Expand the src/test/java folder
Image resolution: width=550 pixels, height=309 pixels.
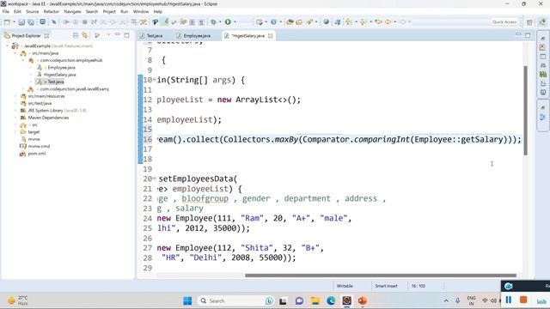click(15, 103)
